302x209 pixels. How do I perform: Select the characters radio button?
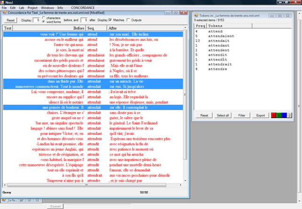click(x=45, y=18)
